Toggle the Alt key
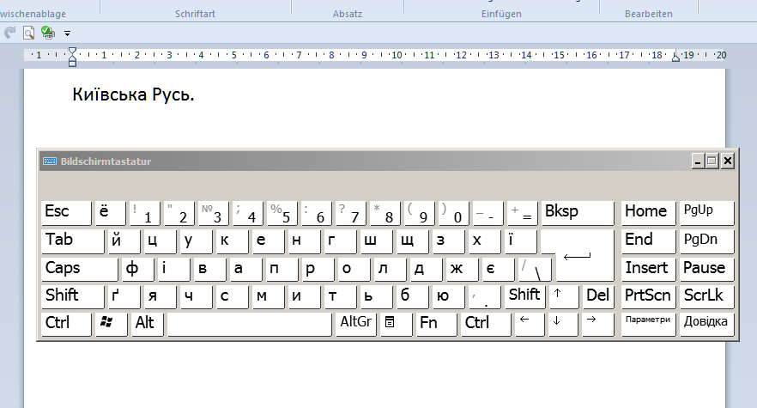The height and width of the screenshot is (408, 757). point(148,324)
